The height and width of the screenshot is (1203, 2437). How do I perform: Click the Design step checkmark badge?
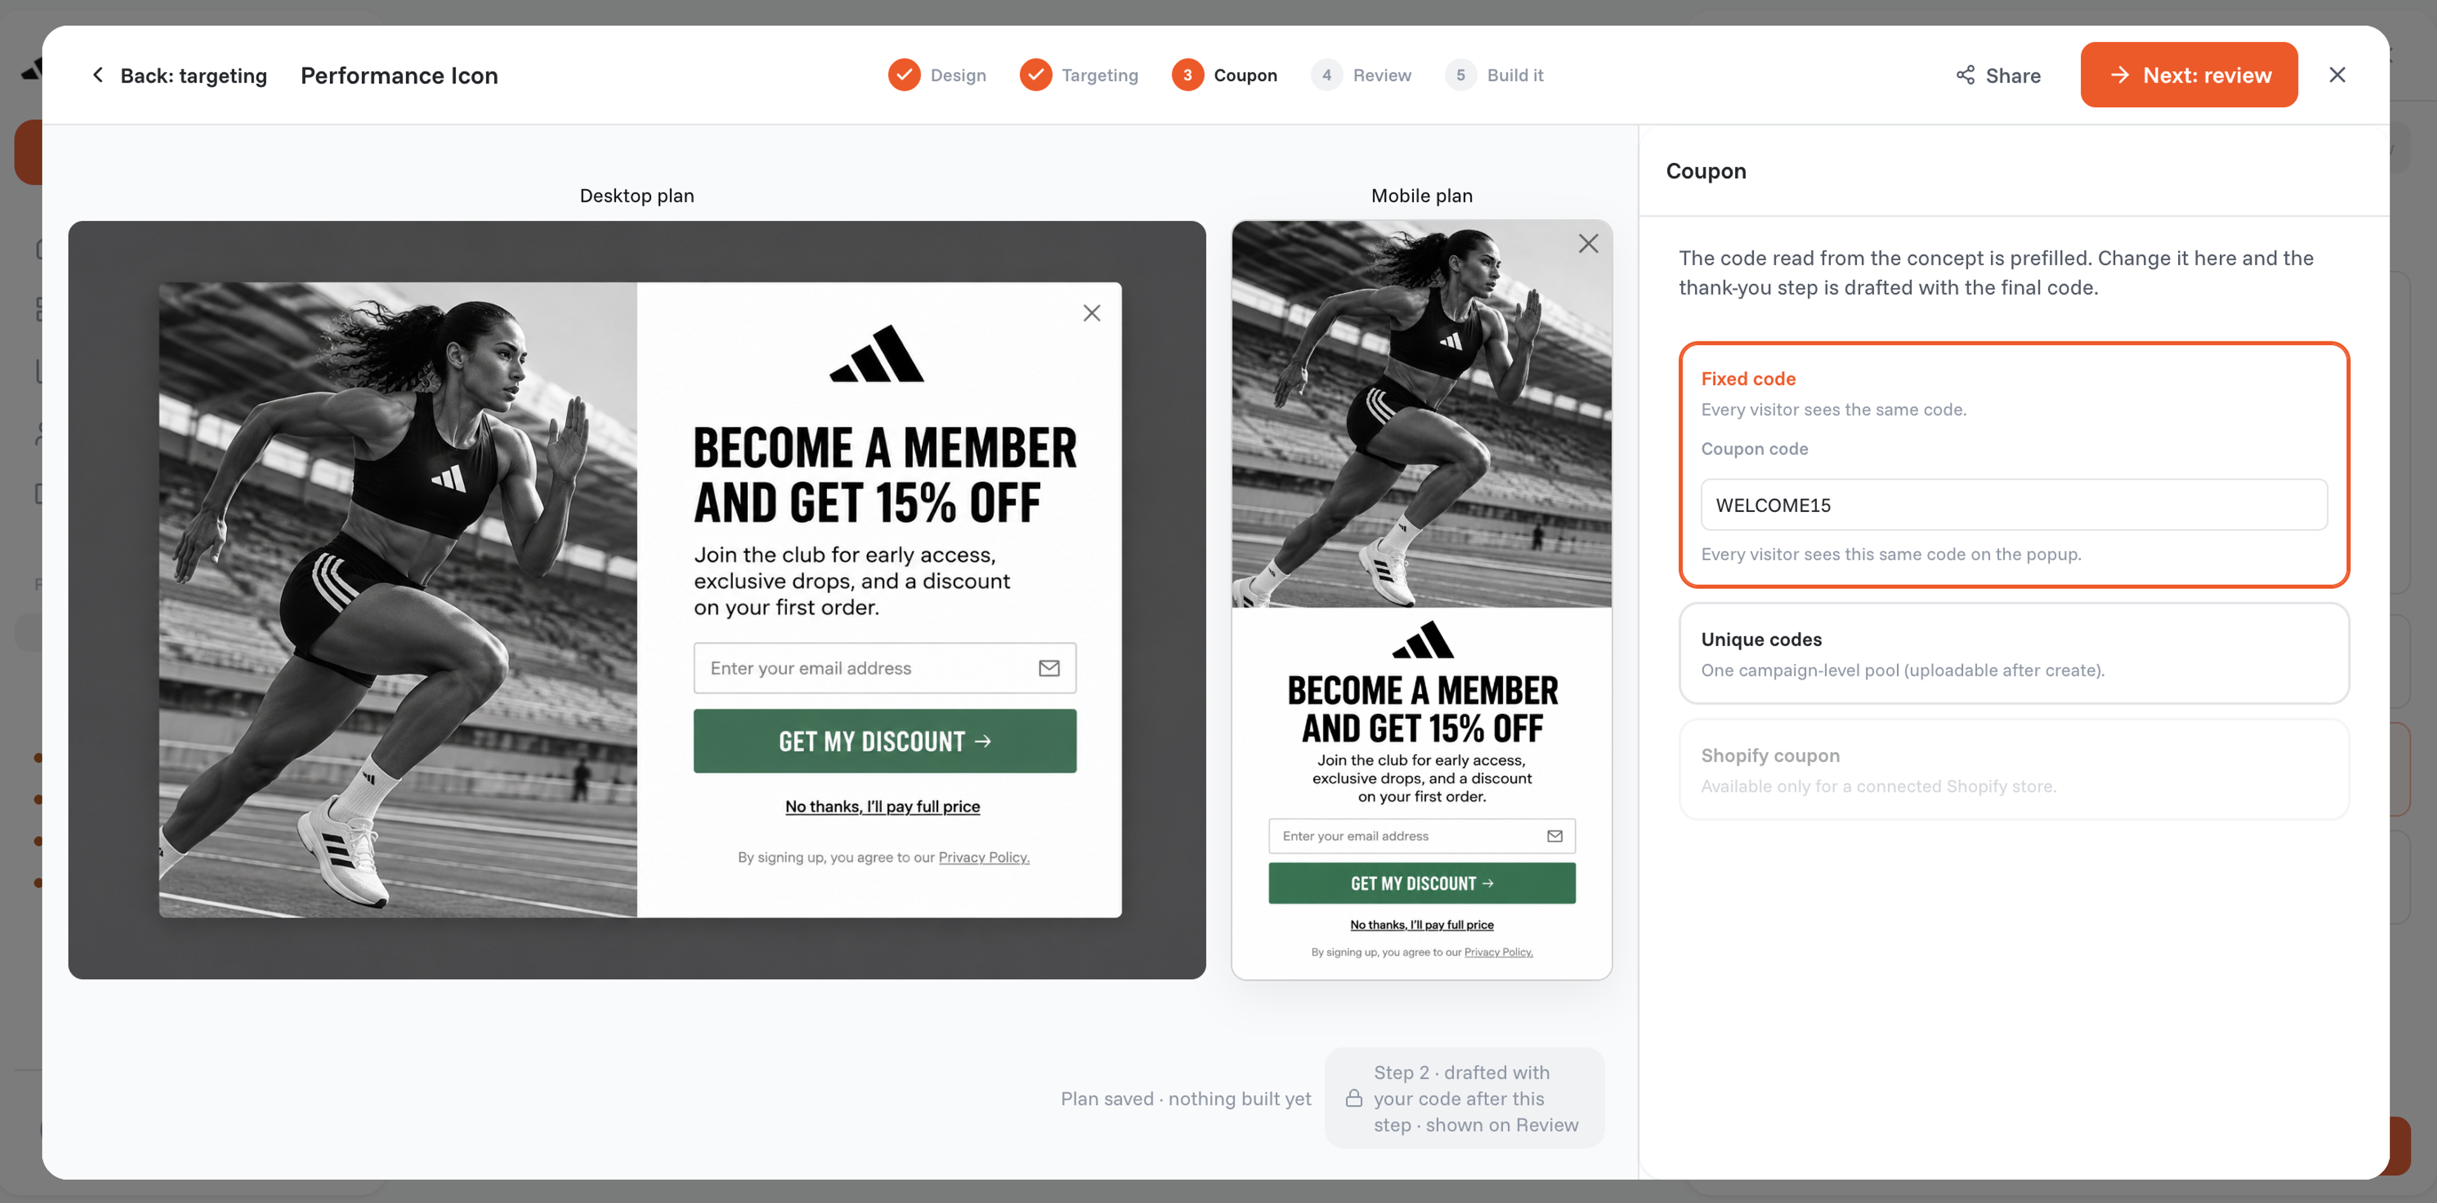[x=904, y=75]
